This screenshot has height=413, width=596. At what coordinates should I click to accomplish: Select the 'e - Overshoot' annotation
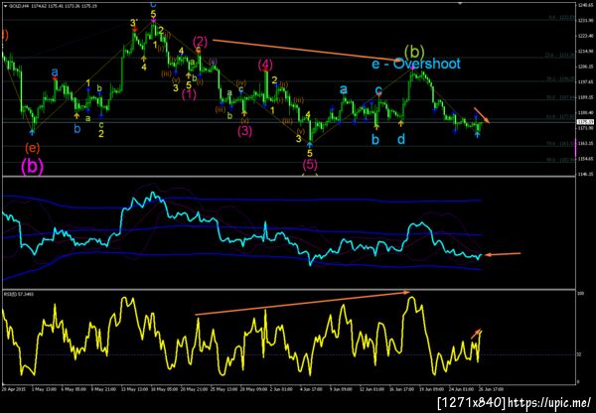point(416,64)
